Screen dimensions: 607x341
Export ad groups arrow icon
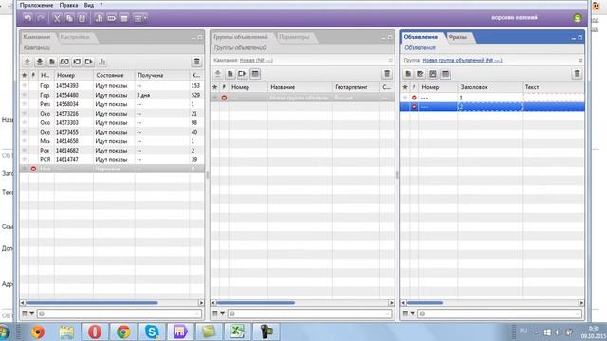click(x=243, y=74)
